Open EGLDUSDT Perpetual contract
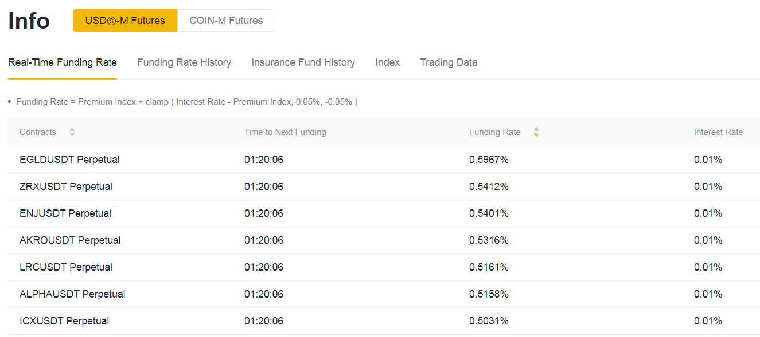Screen dimensions: 760x337 (69, 160)
